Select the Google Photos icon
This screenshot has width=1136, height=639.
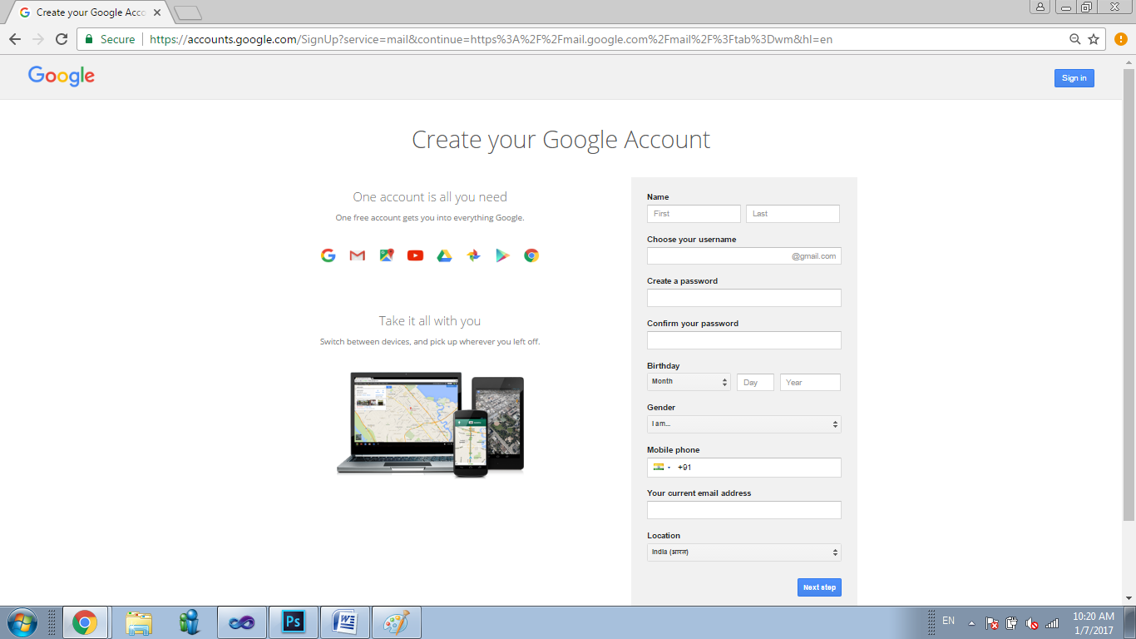click(473, 255)
